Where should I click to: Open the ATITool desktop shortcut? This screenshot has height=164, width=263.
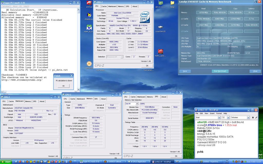[89, 4]
